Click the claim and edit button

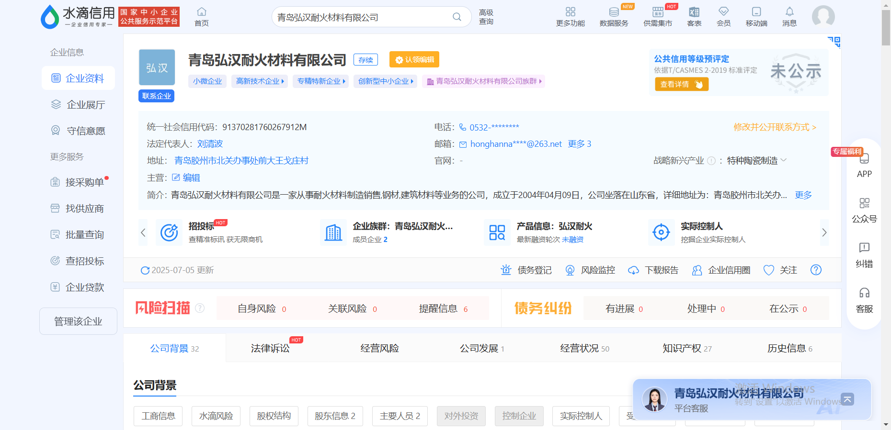[414, 60]
